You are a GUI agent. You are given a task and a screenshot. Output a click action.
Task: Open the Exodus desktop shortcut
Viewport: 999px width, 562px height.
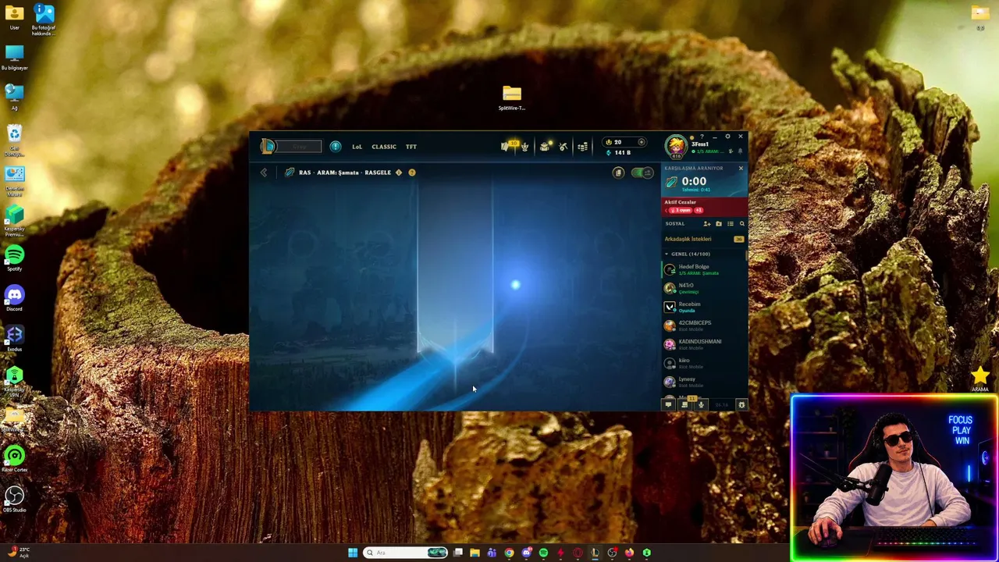(x=14, y=339)
